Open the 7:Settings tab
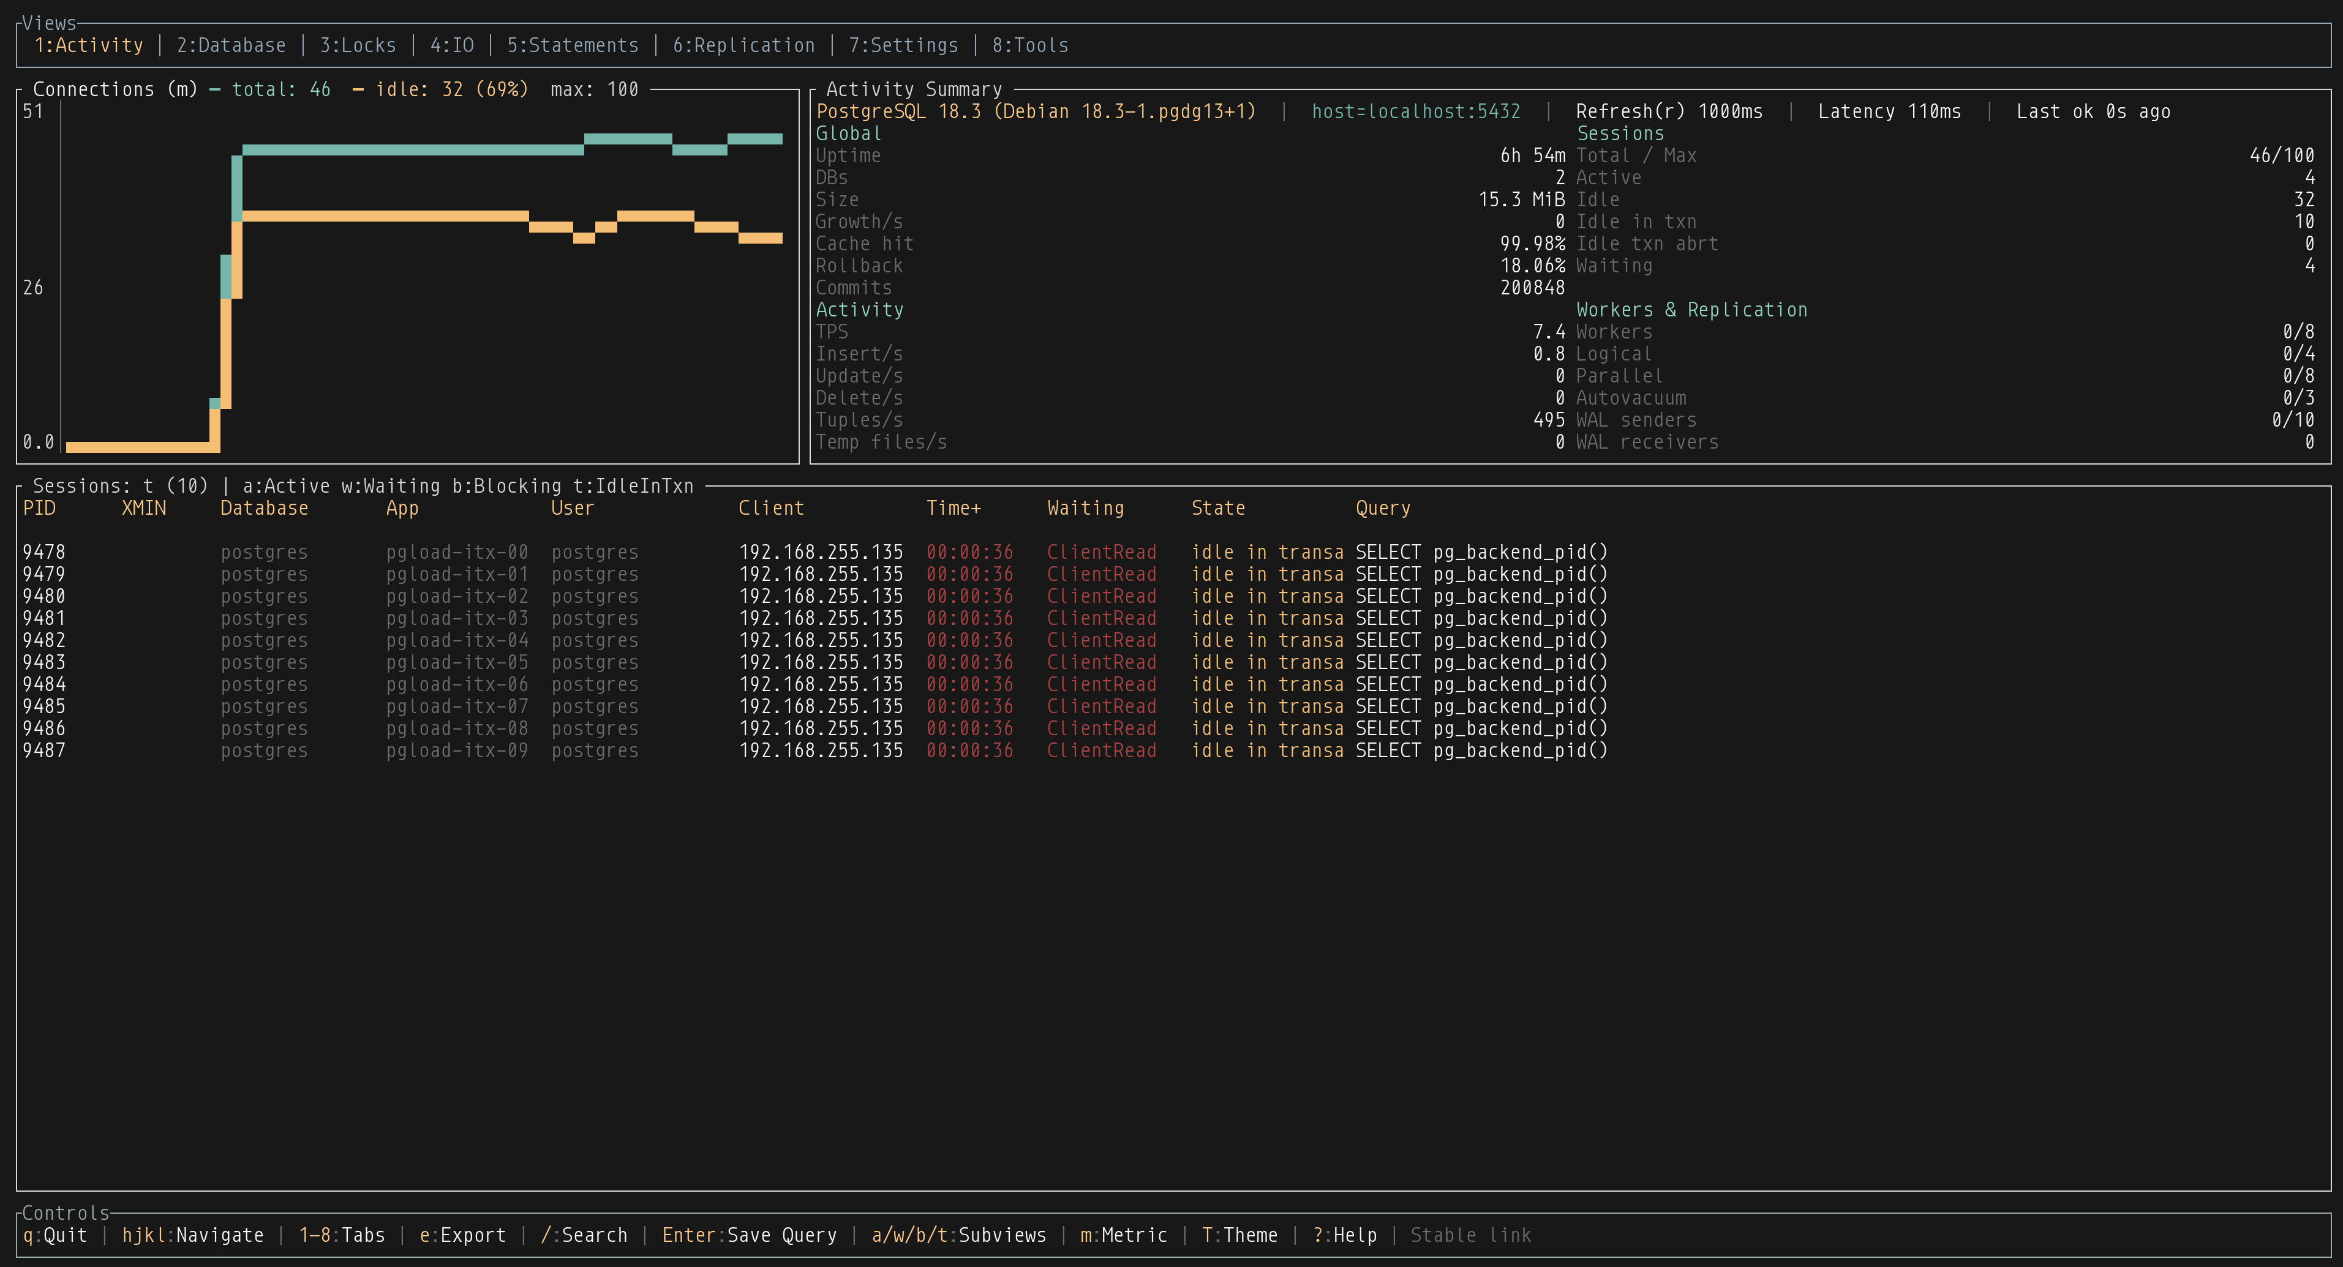The image size is (2343, 1267). click(902, 45)
